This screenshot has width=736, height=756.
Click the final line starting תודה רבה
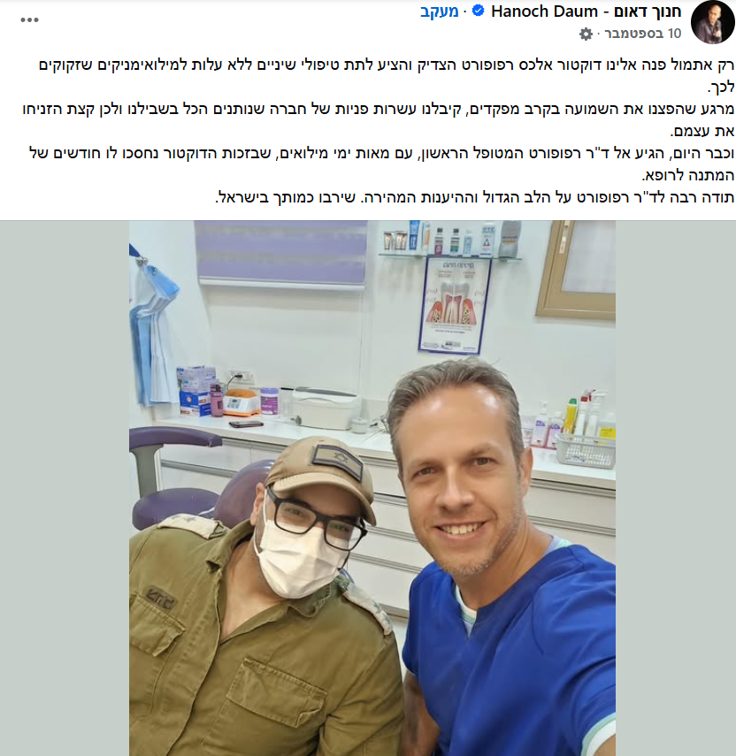tap(474, 197)
